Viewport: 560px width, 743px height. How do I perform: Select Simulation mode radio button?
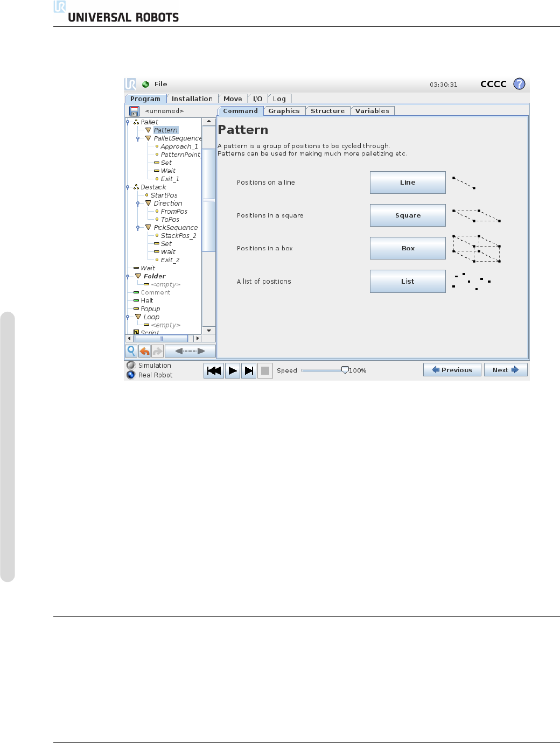click(131, 365)
